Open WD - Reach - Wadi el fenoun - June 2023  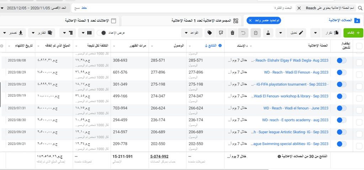(x=296, y=108)
